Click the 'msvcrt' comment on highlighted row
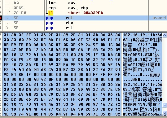167x118 pixels. click(x=160, y=18)
